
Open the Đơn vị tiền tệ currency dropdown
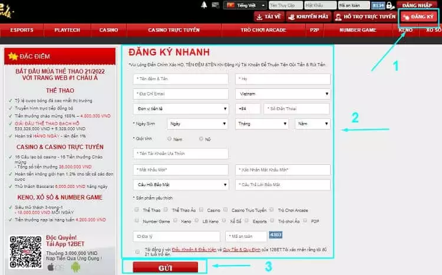[181, 109]
